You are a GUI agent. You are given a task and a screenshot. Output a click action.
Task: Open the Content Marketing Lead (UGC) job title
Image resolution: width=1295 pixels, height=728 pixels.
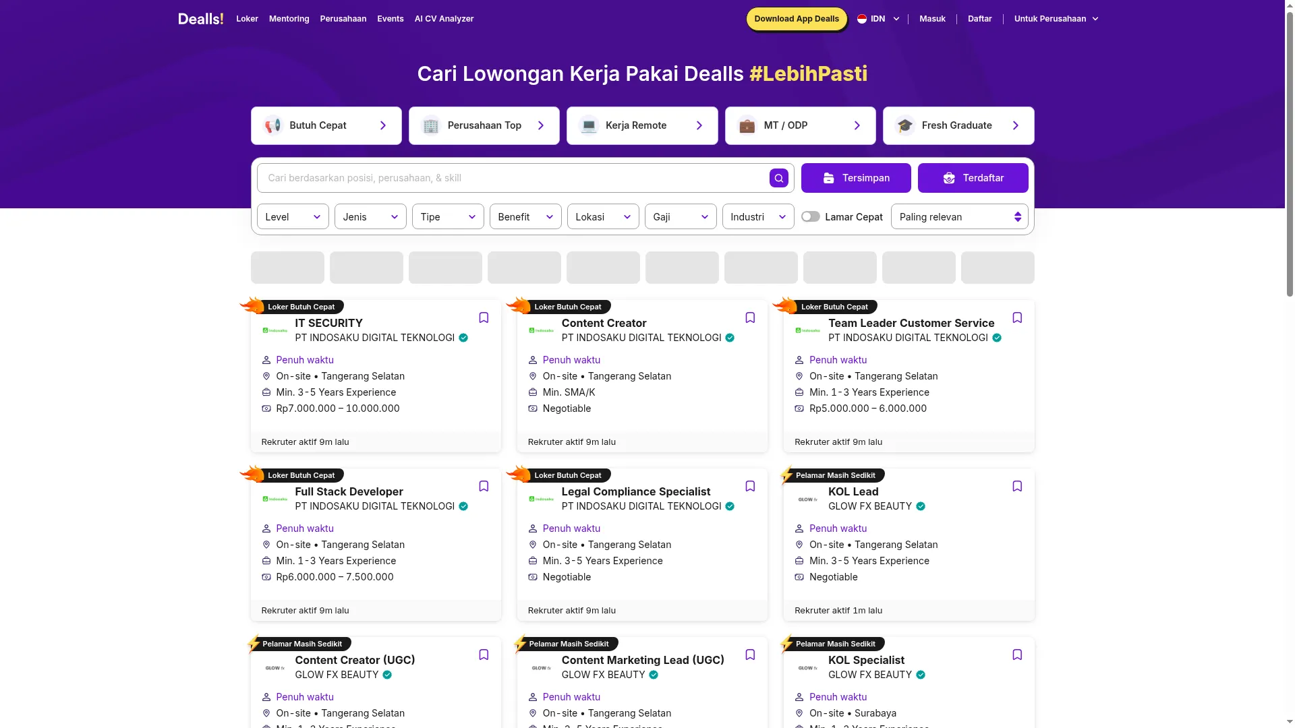pos(643,660)
